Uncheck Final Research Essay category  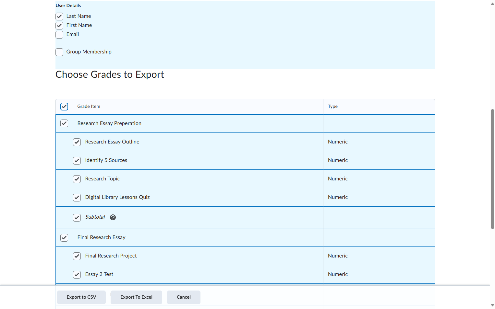64,237
